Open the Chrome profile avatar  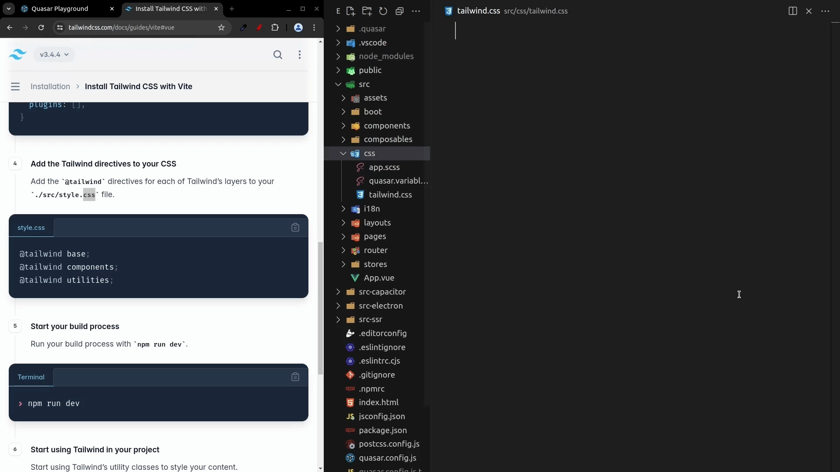click(x=298, y=28)
